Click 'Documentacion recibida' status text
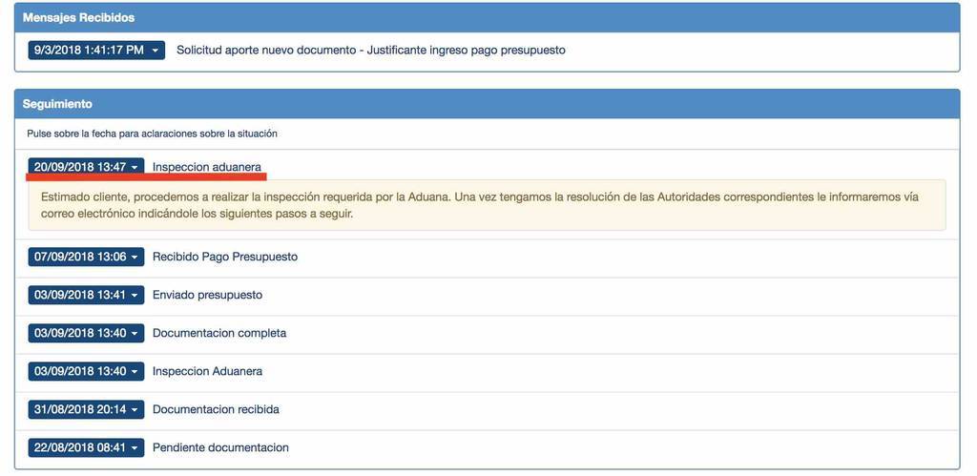Viewport: 977px width, 476px height. pos(216,409)
